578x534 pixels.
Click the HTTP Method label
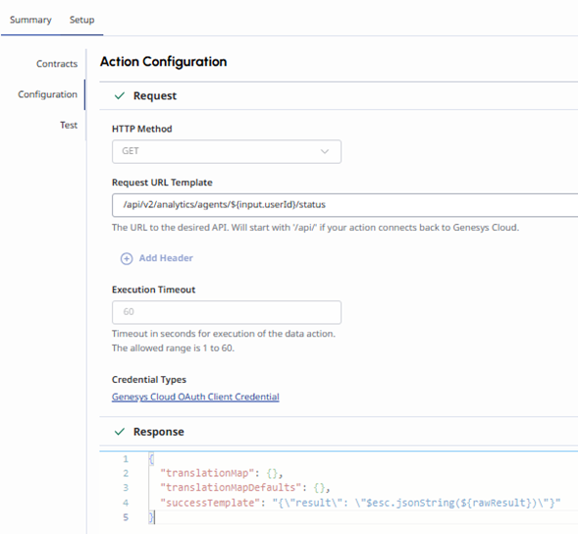[142, 129]
